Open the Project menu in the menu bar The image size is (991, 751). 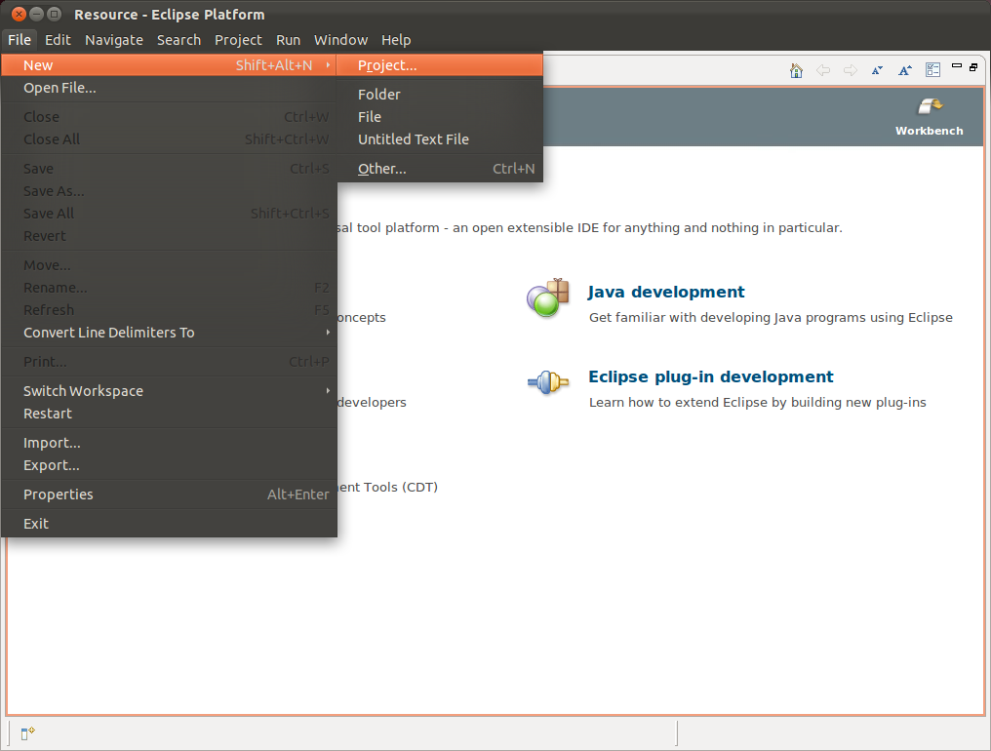[238, 40]
